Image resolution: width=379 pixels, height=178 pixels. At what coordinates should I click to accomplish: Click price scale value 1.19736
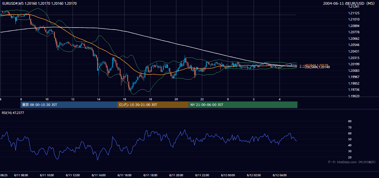point(354,90)
